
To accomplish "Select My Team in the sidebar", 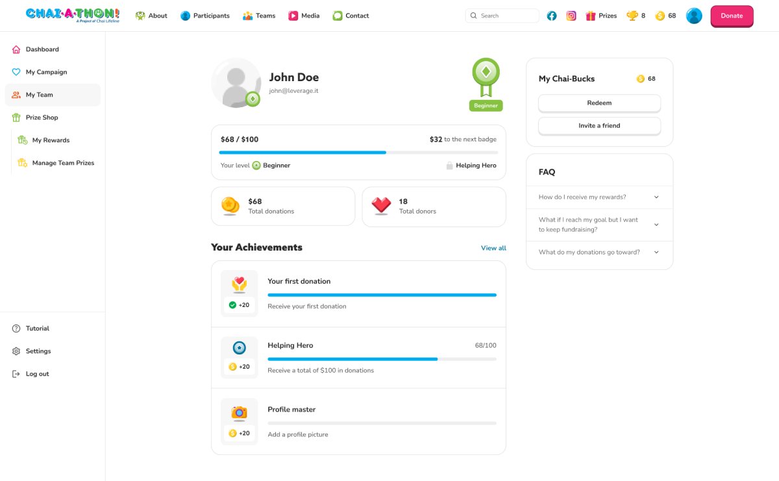I will [x=53, y=95].
